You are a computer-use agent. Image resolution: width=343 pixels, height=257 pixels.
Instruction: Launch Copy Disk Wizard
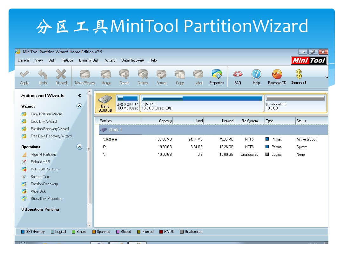coord(44,122)
